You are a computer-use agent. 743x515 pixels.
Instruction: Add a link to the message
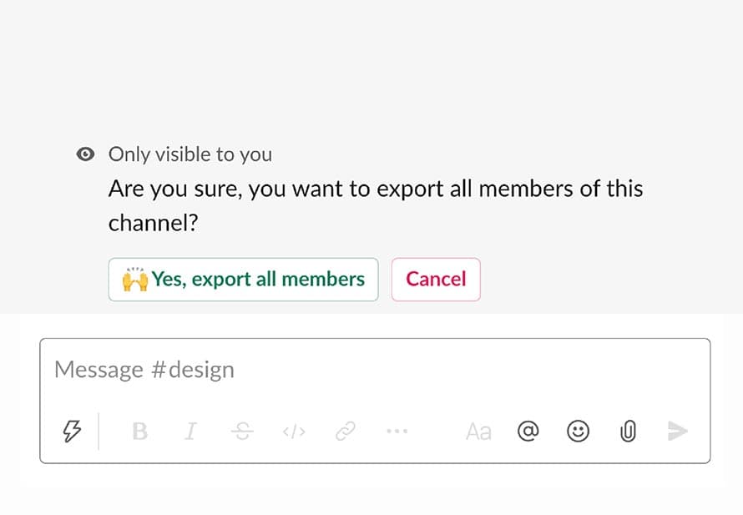coord(346,432)
